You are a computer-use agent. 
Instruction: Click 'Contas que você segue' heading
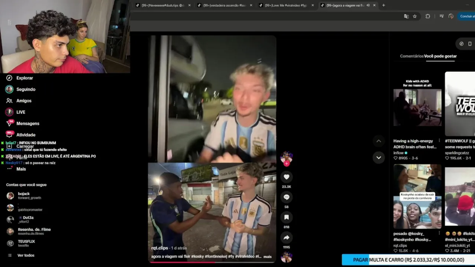pos(26,185)
